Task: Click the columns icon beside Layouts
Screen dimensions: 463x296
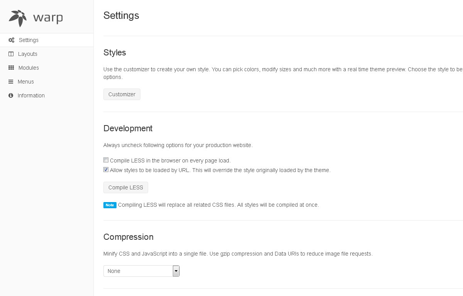Action: [11, 54]
